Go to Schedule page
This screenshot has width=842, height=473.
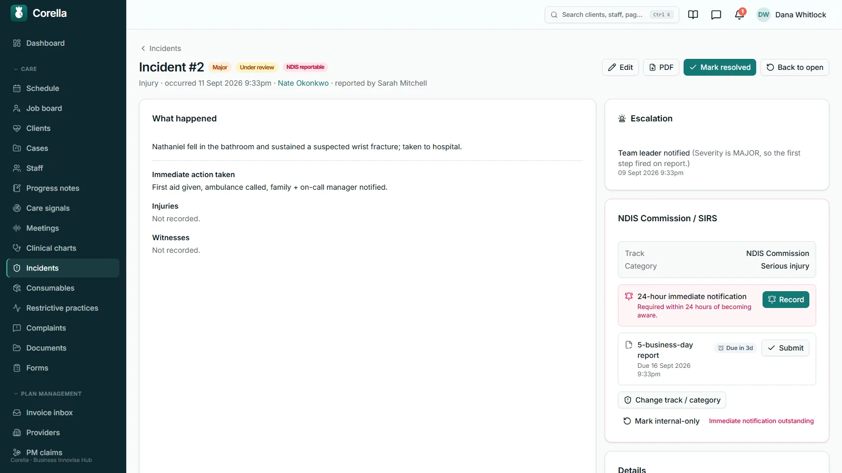(x=63, y=88)
